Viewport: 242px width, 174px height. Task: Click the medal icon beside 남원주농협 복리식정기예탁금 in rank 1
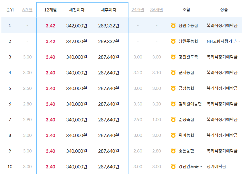pos(173,25)
